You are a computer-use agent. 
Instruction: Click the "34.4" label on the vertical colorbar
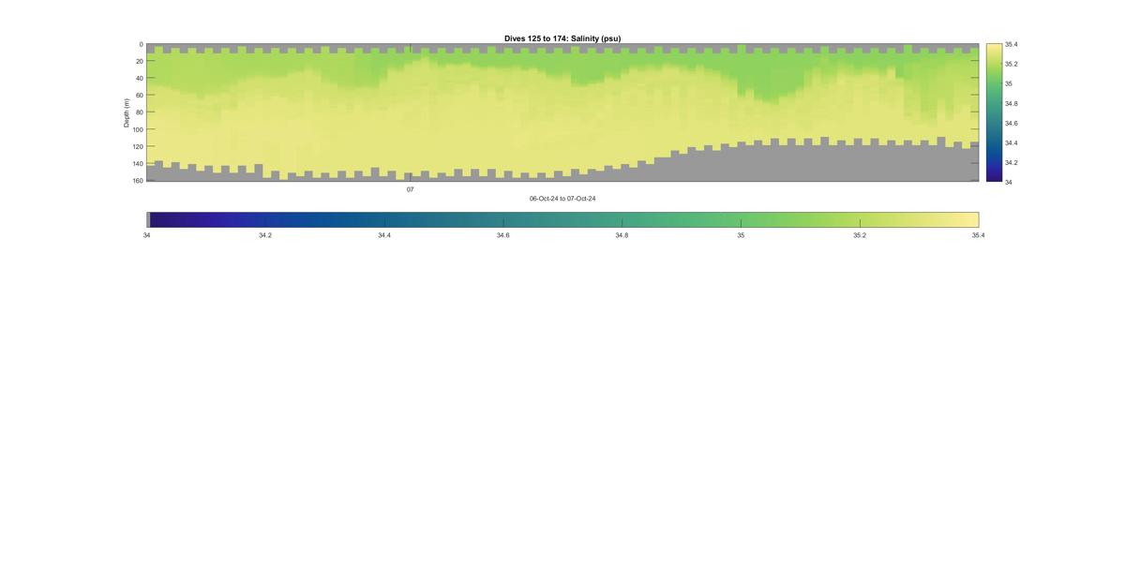click(1011, 142)
